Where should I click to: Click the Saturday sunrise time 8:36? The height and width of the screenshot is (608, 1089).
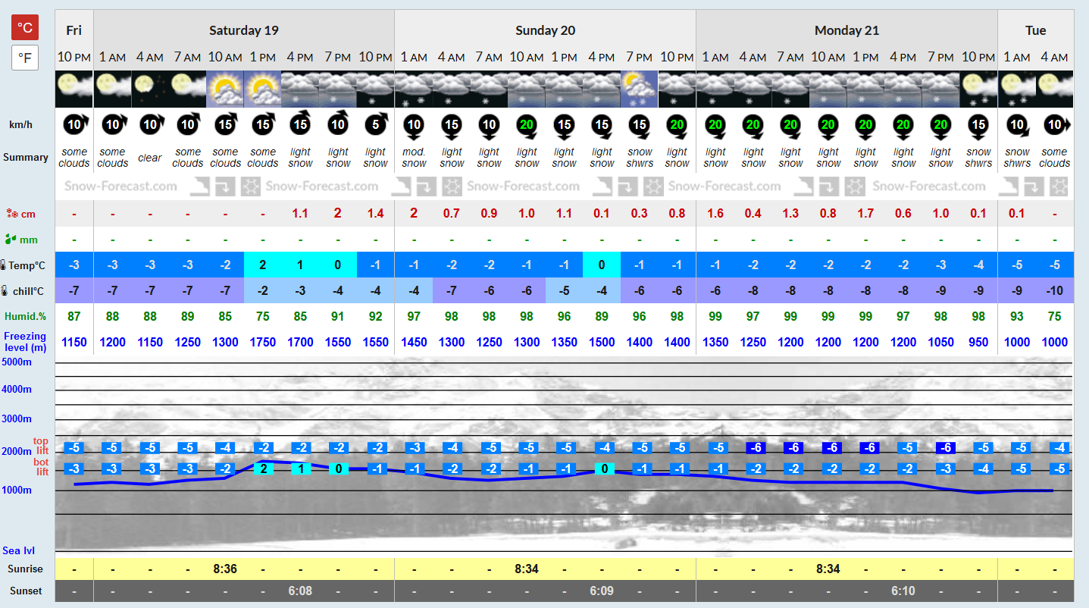(x=225, y=569)
